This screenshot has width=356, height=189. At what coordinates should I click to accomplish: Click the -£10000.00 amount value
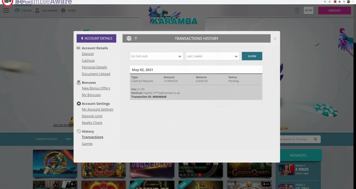[x=171, y=81]
